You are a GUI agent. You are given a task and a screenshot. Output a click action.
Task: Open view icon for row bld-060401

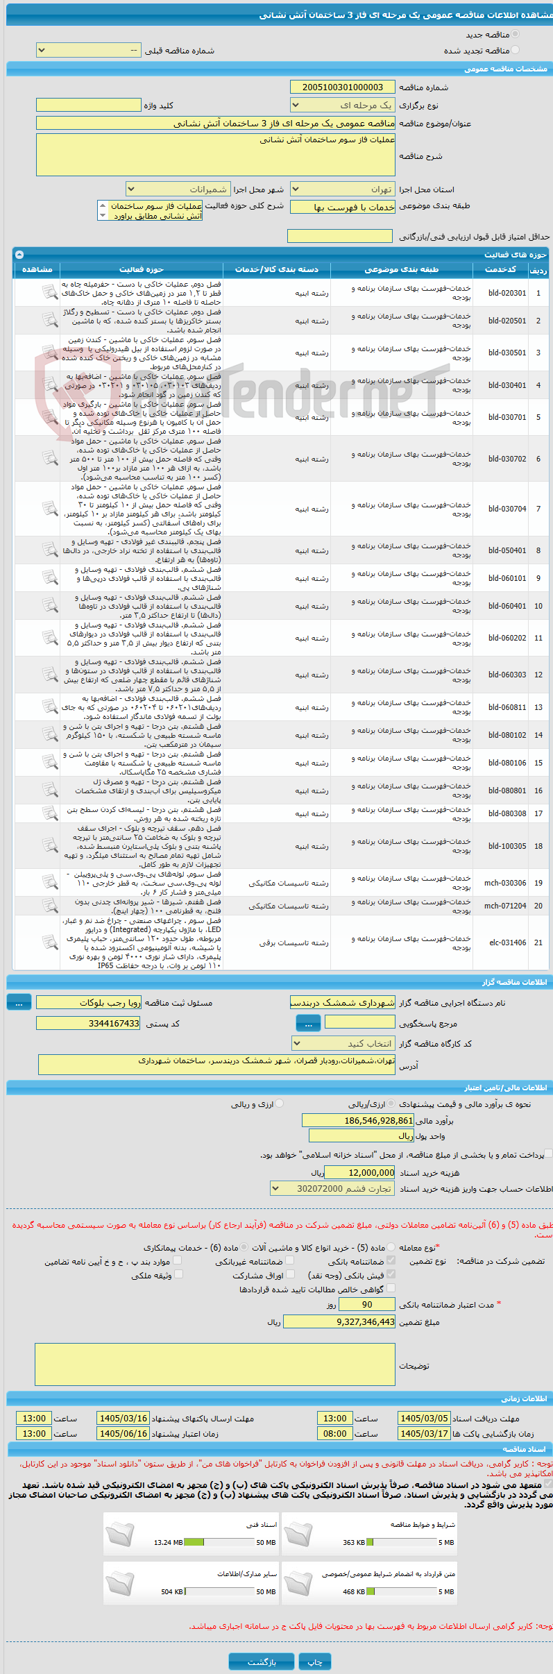50,606
